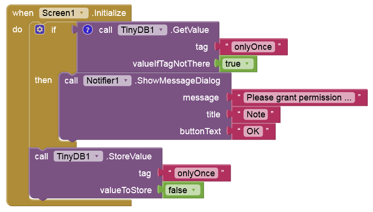Edit the onlyOnce text in the StoreValue tag

[196, 173]
